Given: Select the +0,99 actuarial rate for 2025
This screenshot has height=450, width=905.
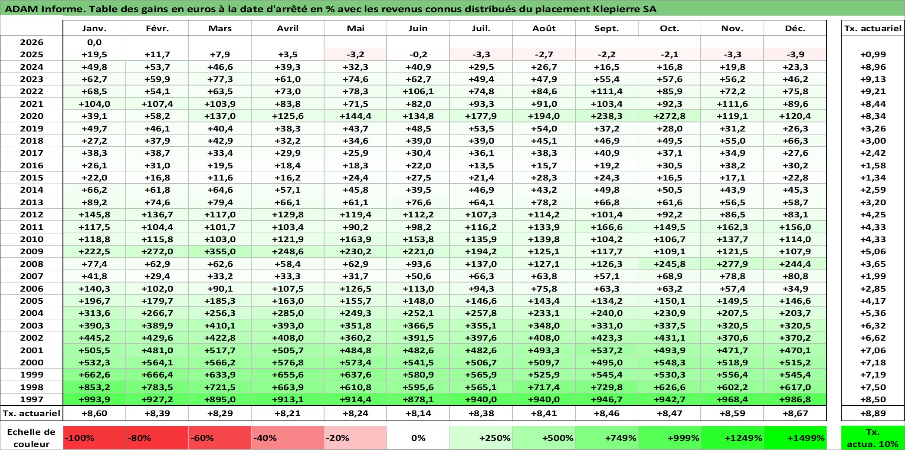Looking at the screenshot, I should click(872, 54).
